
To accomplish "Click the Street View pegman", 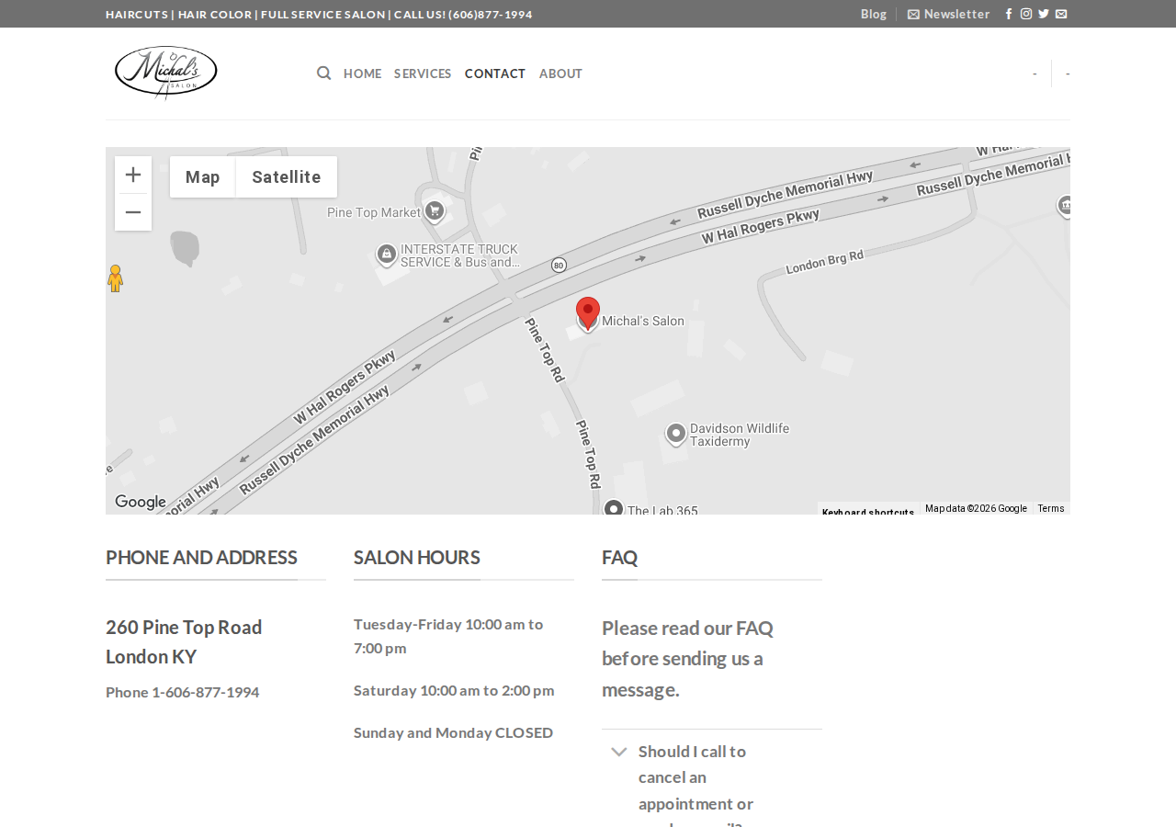I will click(x=115, y=278).
